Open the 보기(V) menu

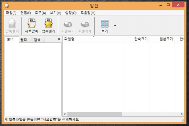(x=55, y=13)
